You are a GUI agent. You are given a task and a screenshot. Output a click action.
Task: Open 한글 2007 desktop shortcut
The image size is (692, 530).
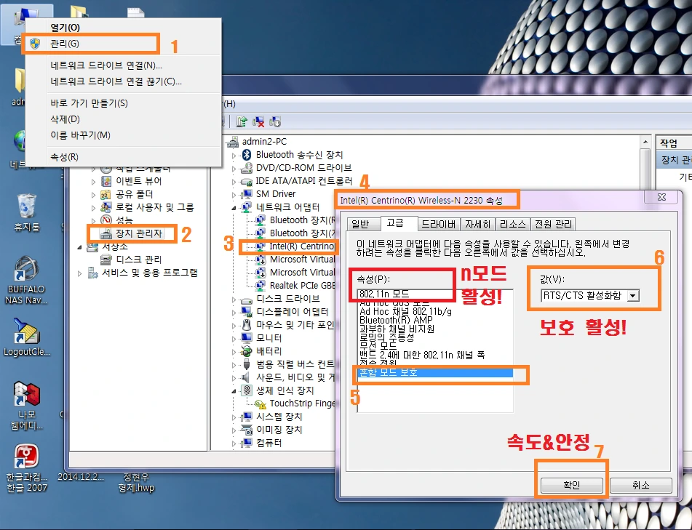point(26,468)
